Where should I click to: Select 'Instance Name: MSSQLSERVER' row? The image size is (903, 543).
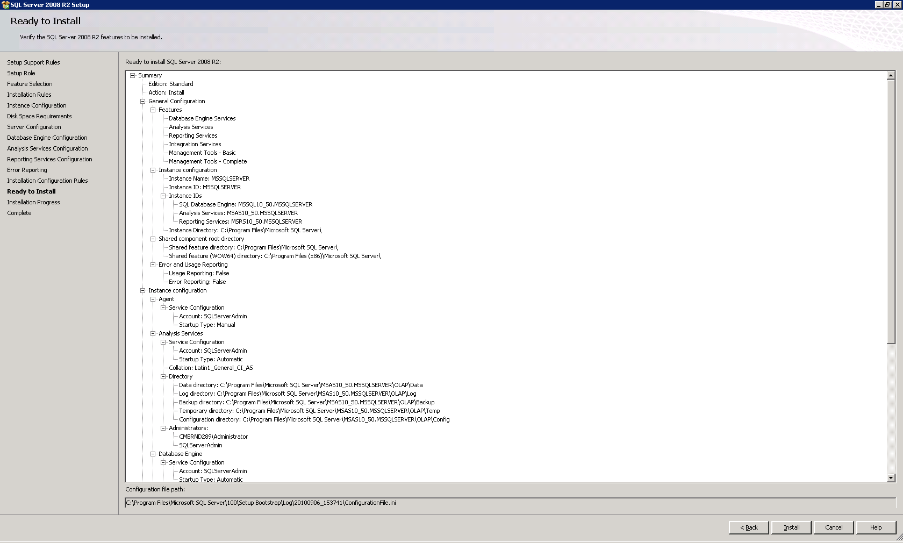(x=209, y=178)
